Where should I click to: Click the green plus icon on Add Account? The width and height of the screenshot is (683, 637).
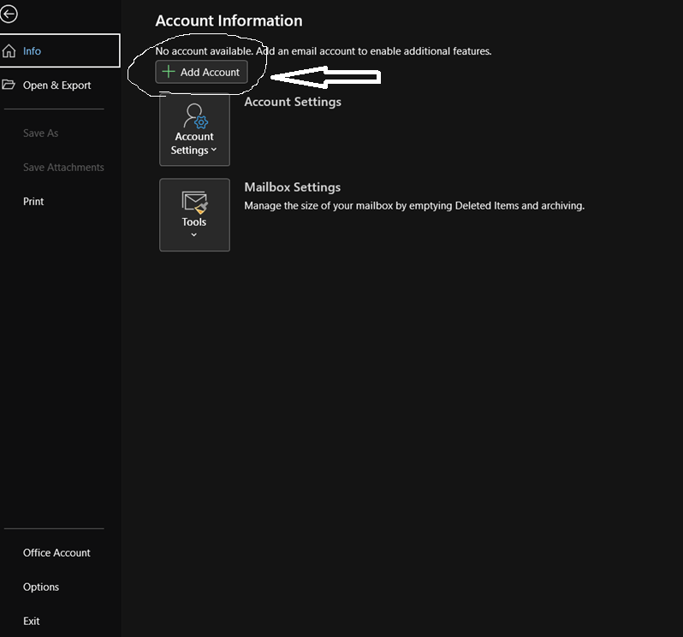click(169, 72)
